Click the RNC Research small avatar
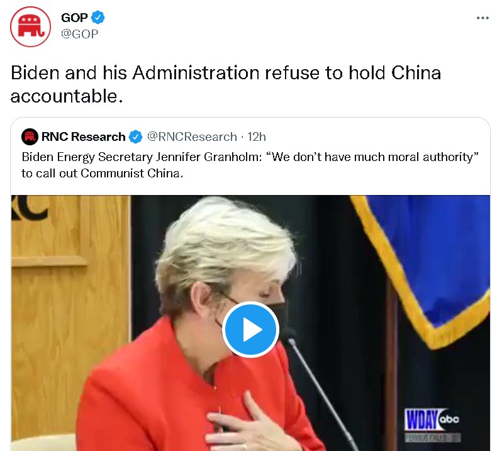502x451 pixels. [30, 136]
